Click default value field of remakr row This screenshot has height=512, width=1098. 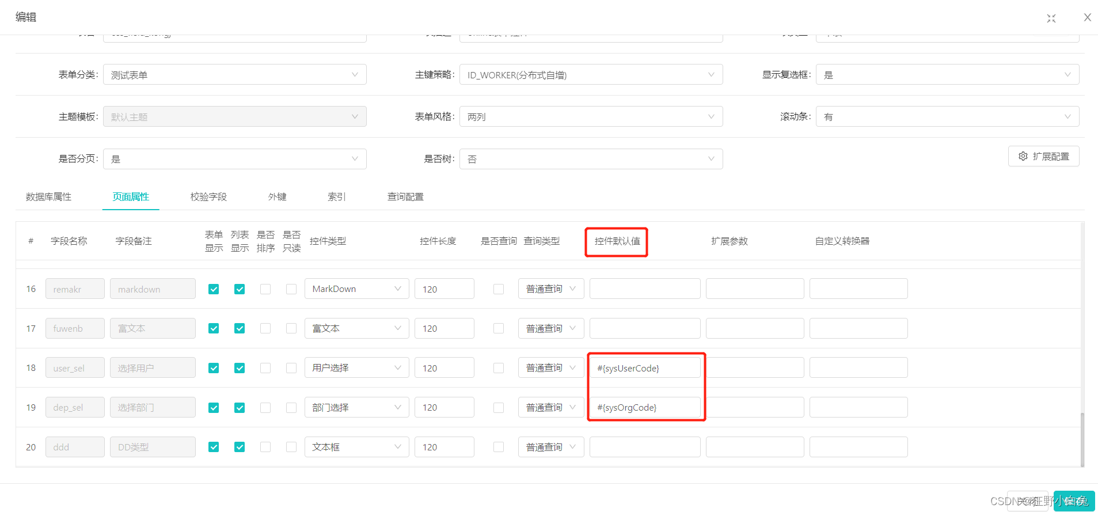pyautogui.click(x=645, y=289)
